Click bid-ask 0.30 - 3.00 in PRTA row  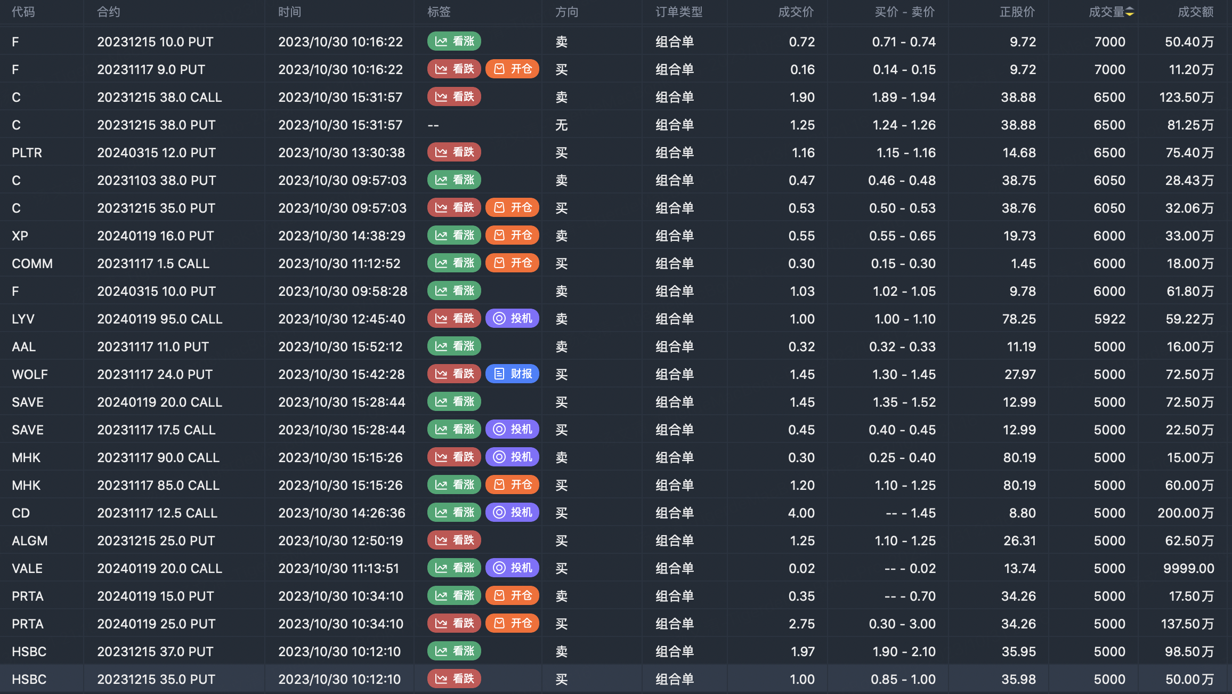pyautogui.click(x=902, y=624)
